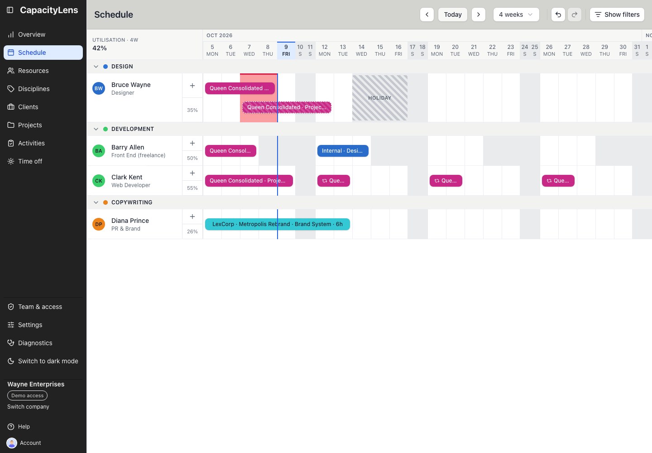
Task: Open the 4 weeks range dropdown
Action: (516, 14)
